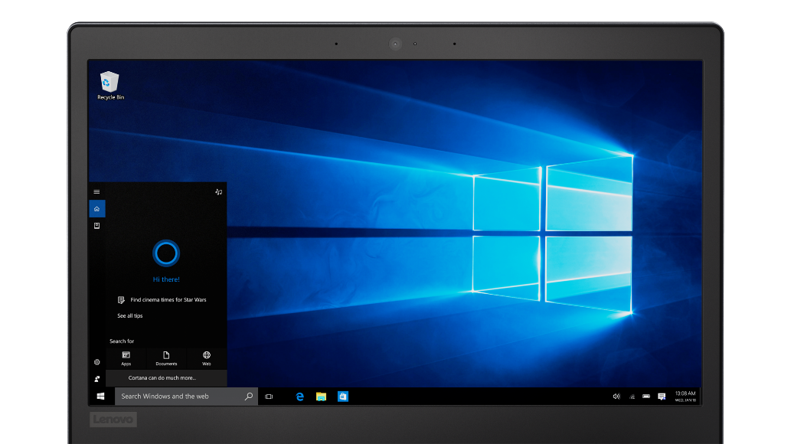Click the music recognition icon in Cortana
The height and width of the screenshot is (444, 791).
tap(218, 192)
